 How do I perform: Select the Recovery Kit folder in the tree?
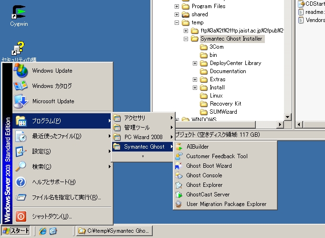tap(225, 104)
